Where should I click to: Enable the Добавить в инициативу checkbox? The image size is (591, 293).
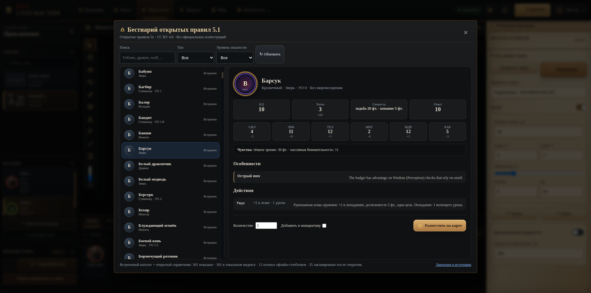click(x=324, y=226)
